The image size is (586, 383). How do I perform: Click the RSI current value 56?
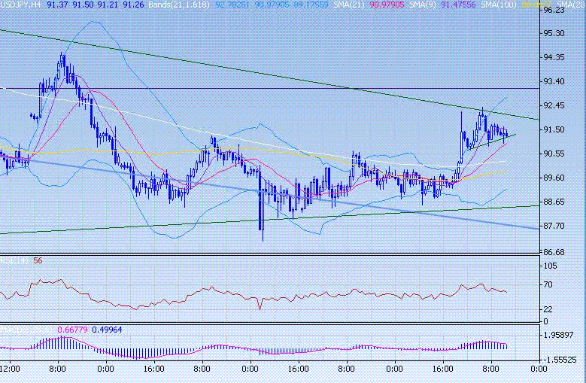click(x=38, y=260)
